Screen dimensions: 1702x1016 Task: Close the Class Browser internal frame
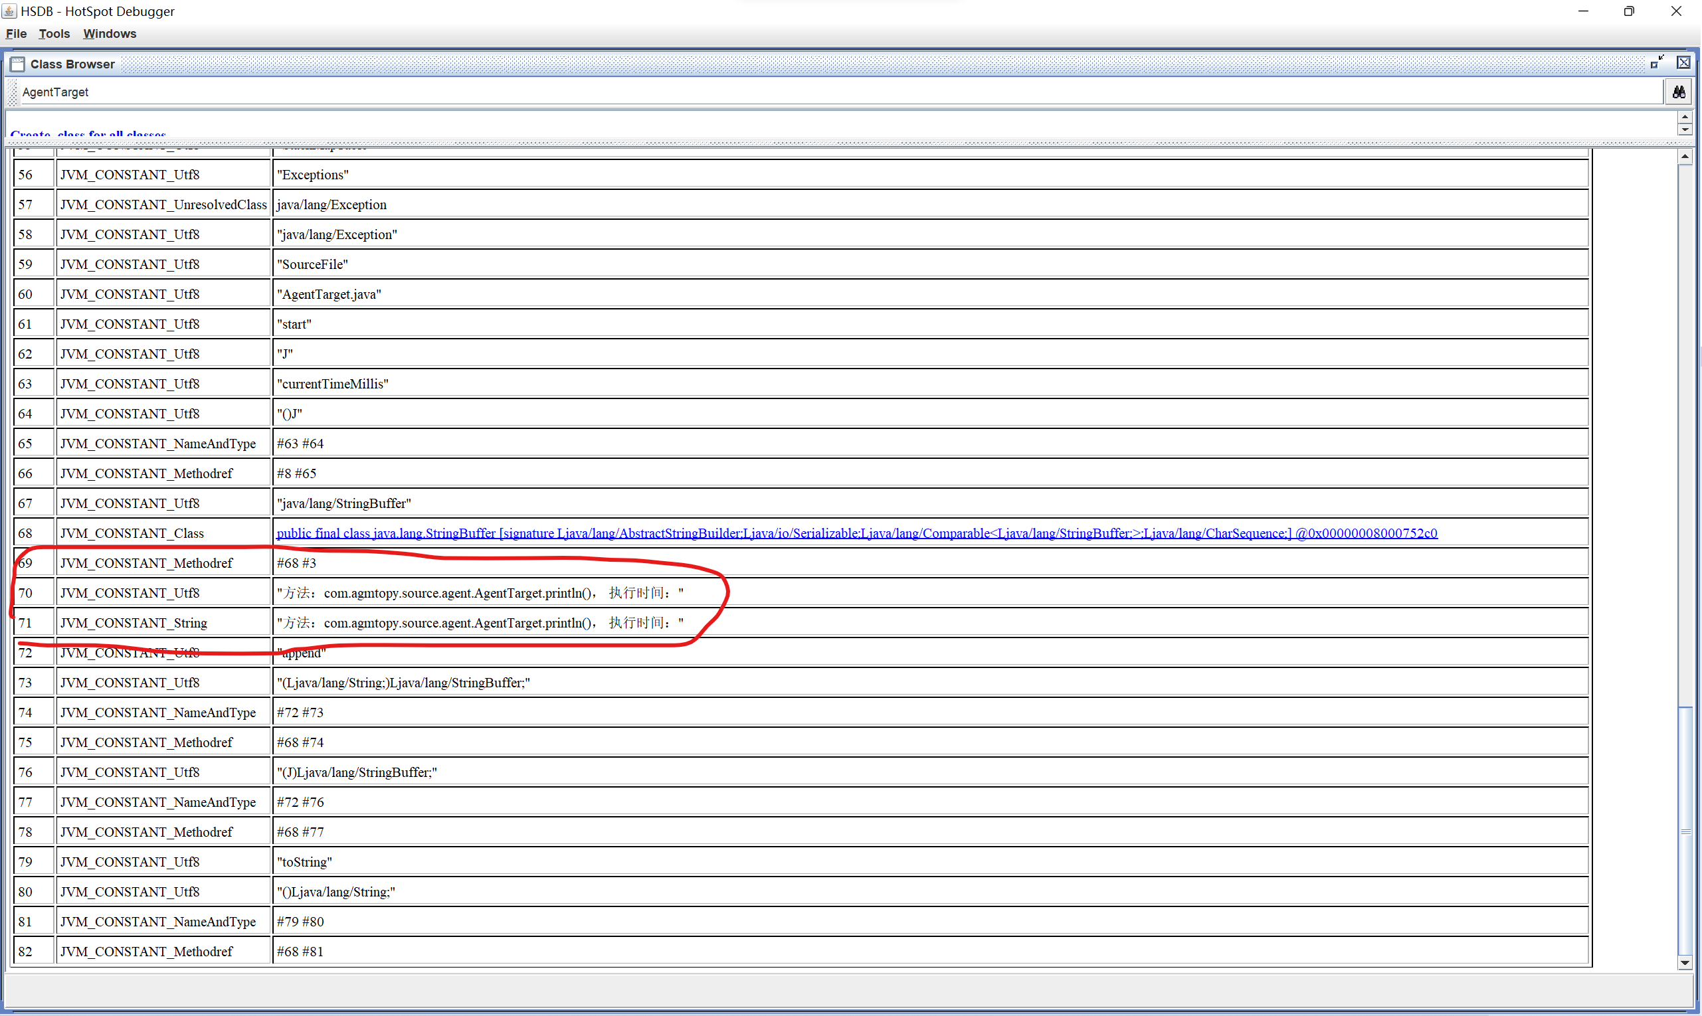point(1683,63)
